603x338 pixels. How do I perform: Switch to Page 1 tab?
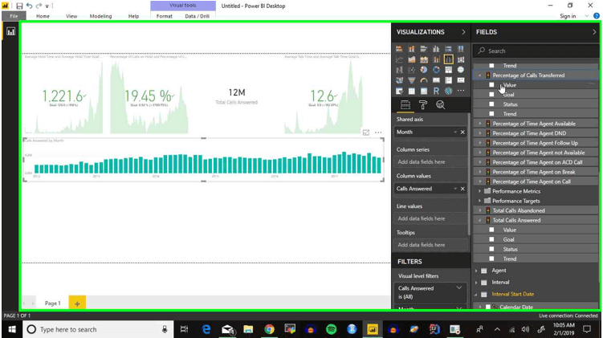pos(53,303)
